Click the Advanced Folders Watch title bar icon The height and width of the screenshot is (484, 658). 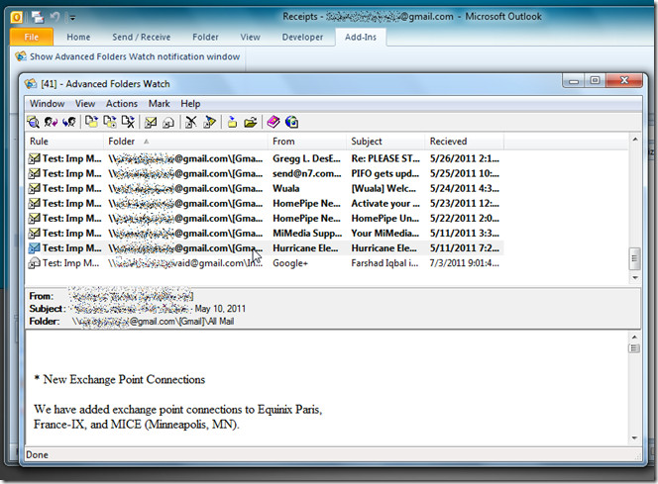30,84
